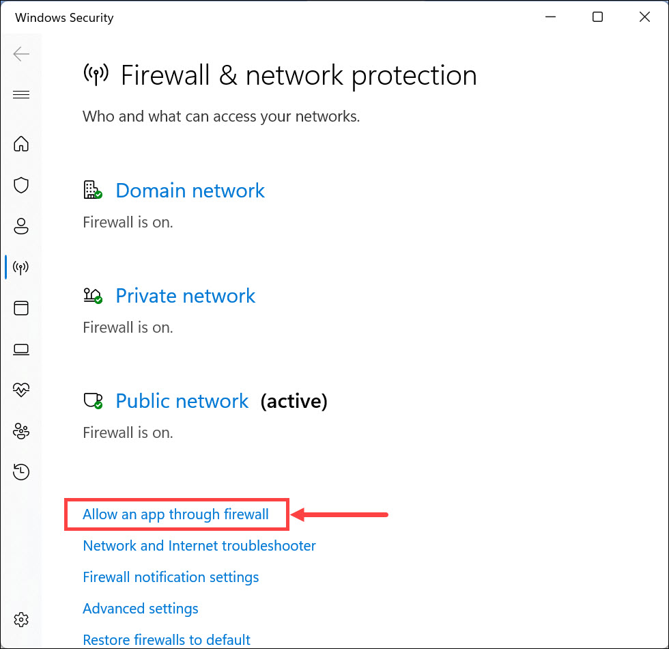Open Device performance & health heart icon
This screenshot has height=649, width=669.
21,390
